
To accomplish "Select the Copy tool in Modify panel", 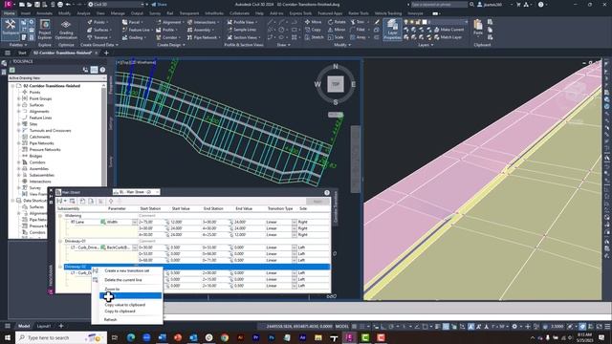I will [313, 30].
